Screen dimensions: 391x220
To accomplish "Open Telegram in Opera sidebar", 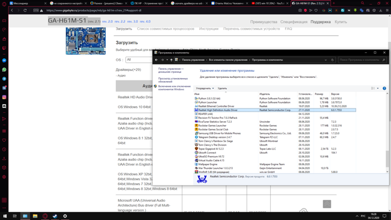I will click(x=4, y=79).
